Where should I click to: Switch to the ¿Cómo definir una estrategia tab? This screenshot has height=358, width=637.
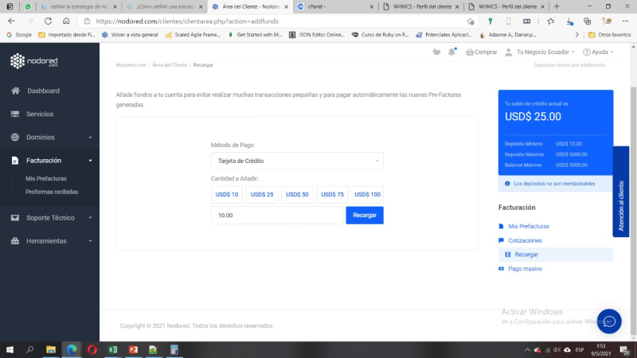[164, 6]
